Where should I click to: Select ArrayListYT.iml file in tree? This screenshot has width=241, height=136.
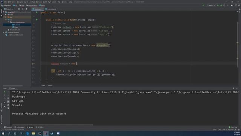pos(14,29)
